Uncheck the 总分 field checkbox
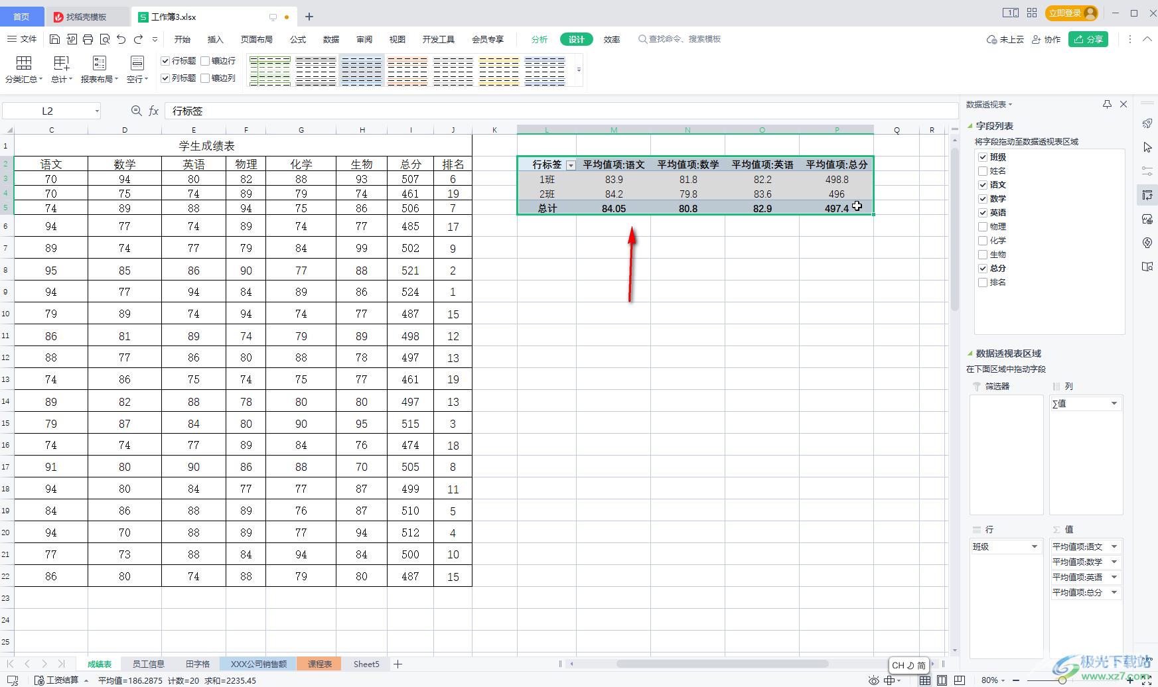1158x687 pixels. pyautogui.click(x=983, y=269)
